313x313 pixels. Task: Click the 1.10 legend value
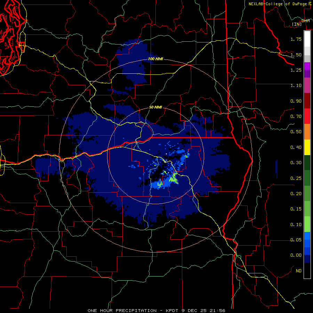click(296, 86)
